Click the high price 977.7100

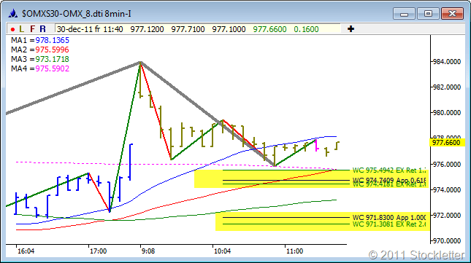click(x=188, y=29)
